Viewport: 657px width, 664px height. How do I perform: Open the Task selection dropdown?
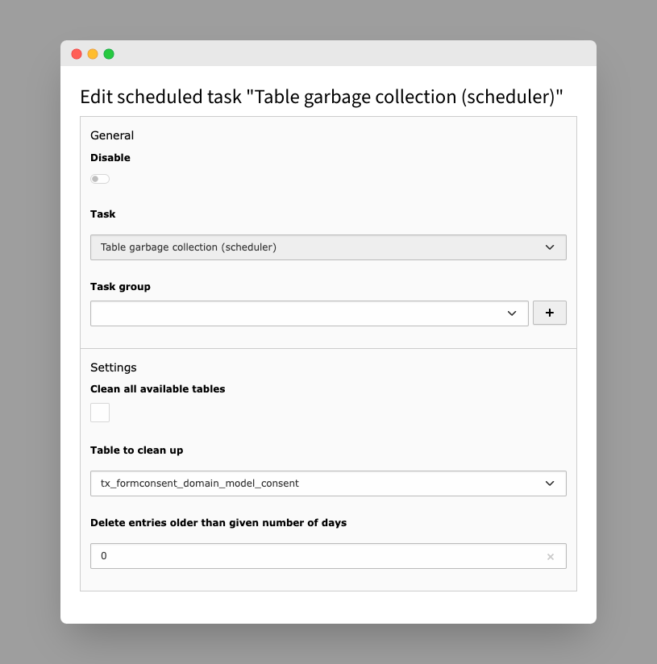pos(328,247)
